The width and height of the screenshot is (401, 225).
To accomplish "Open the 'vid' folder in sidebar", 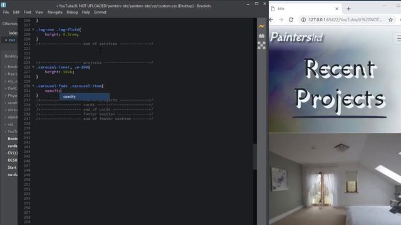I will coord(10,124).
